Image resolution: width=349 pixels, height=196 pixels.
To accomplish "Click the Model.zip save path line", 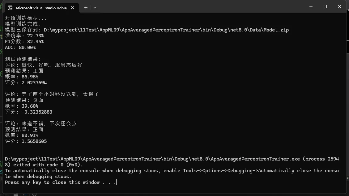I will pos(147,30).
